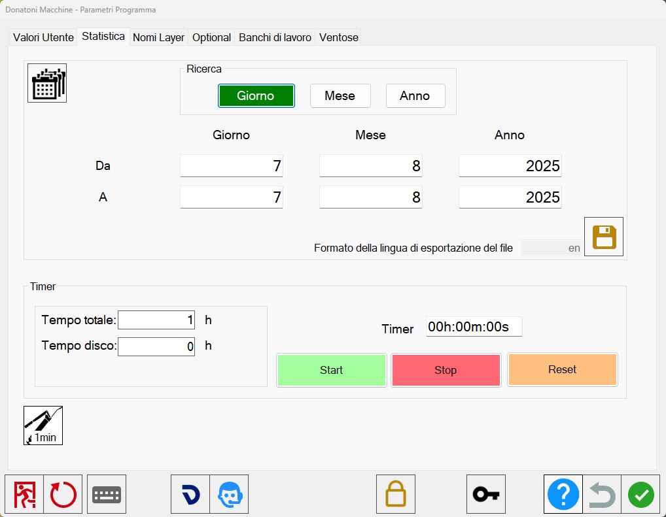Open the support headset assistant icon
This screenshot has height=517, width=666.
pos(230,494)
